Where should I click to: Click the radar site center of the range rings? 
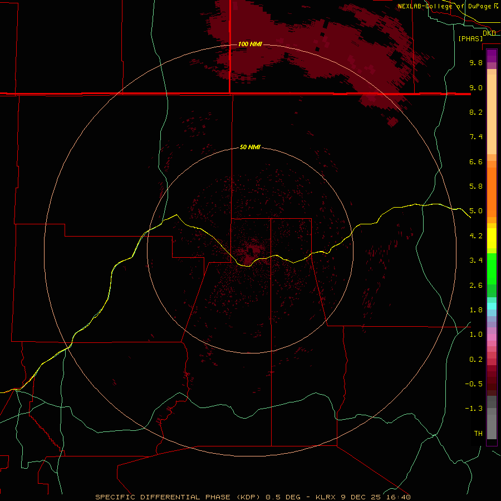[250, 250]
